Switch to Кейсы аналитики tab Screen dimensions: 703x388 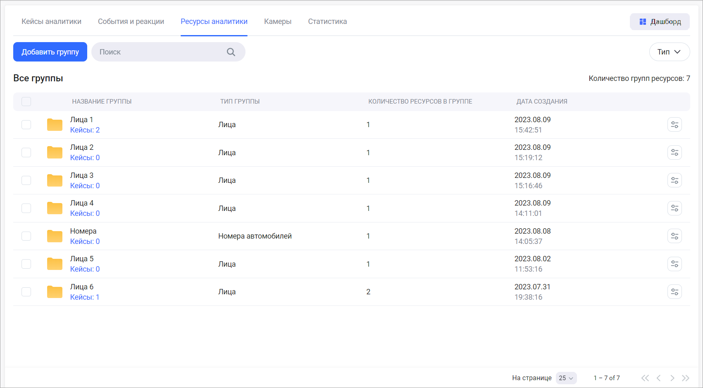pos(51,21)
